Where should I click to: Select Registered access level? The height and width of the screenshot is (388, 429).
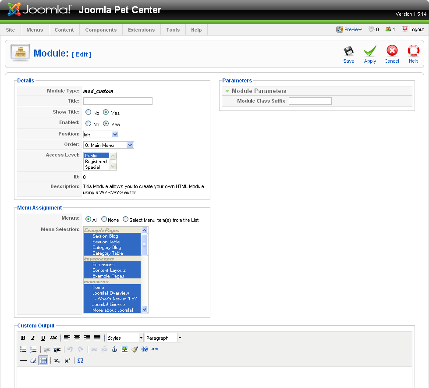tap(96, 161)
